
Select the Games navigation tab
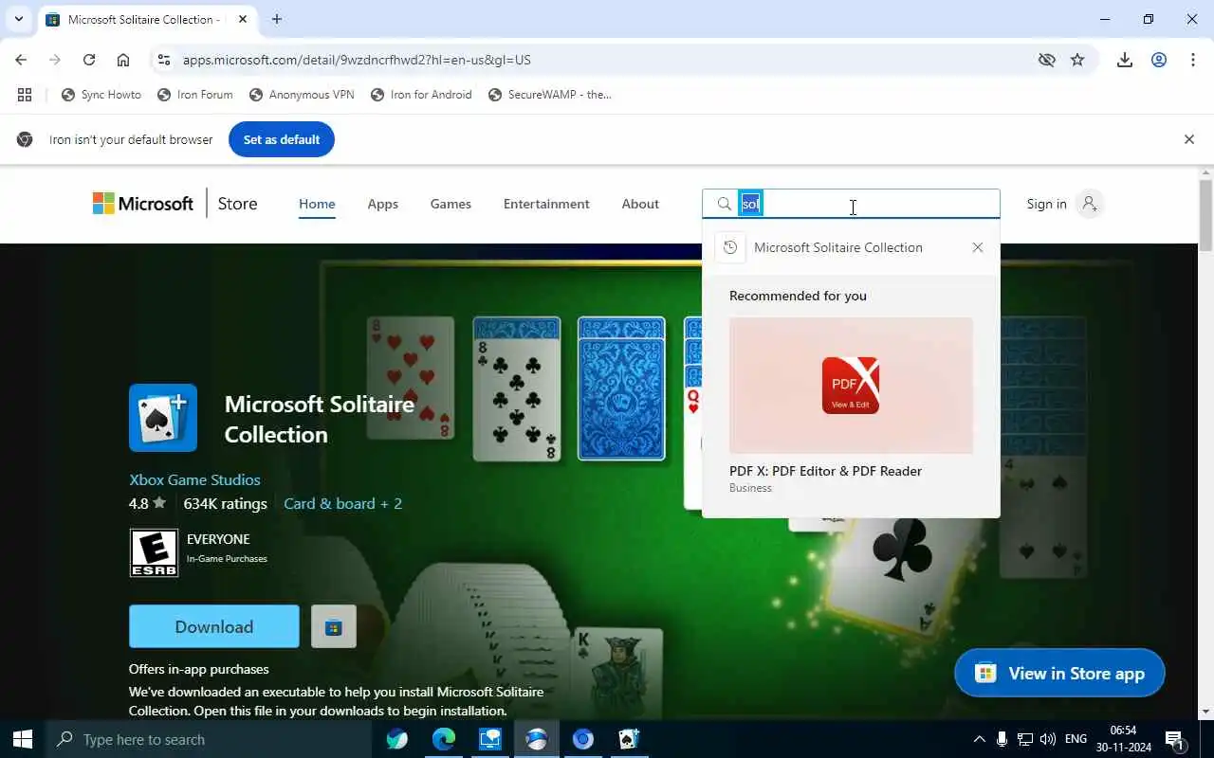click(451, 204)
